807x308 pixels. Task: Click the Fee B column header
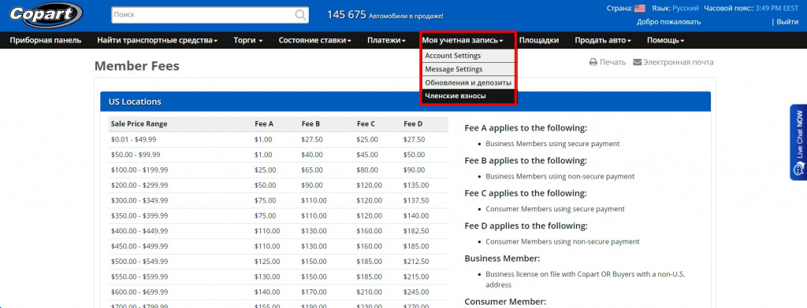click(311, 123)
